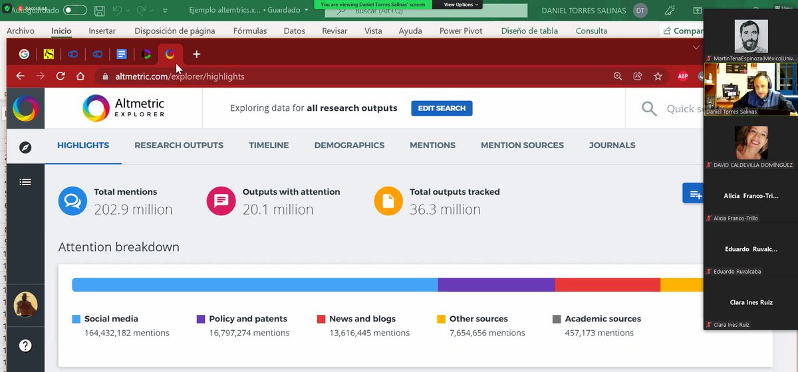Click the list icon in left sidebar

(25, 181)
